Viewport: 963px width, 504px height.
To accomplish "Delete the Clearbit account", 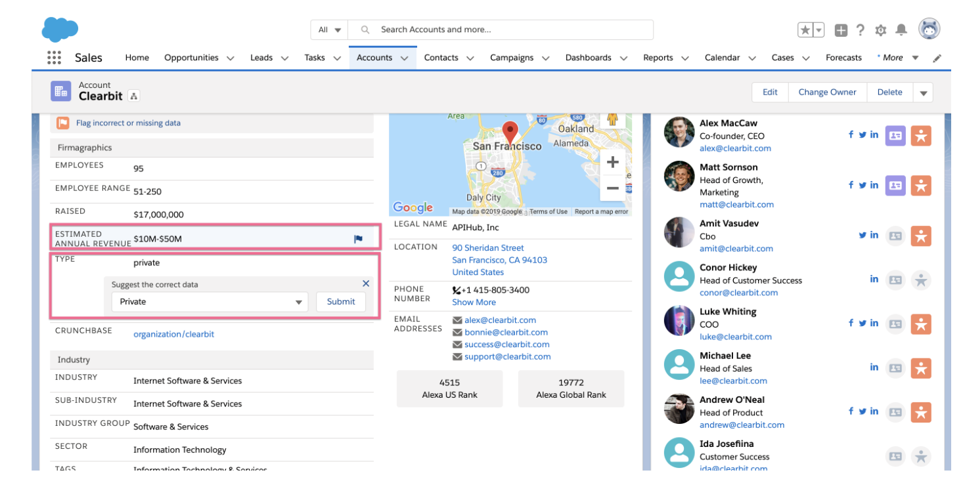I will (890, 93).
